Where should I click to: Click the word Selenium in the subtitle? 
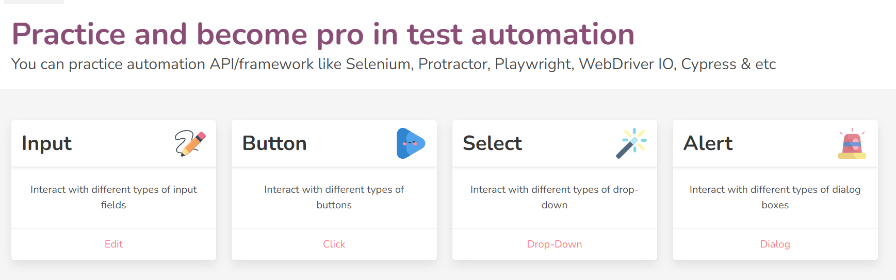pyautogui.click(x=379, y=64)
